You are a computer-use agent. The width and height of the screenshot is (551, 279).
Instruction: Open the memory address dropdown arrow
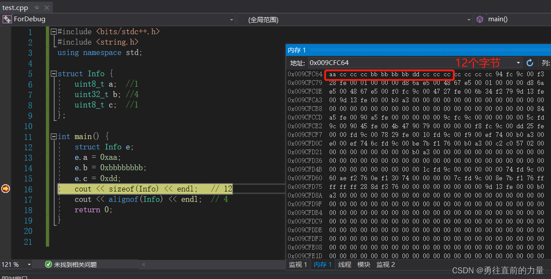pyautogui.click(x=519, y=63)
